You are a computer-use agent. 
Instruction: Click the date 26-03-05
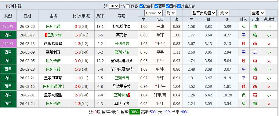coord(27,61)
